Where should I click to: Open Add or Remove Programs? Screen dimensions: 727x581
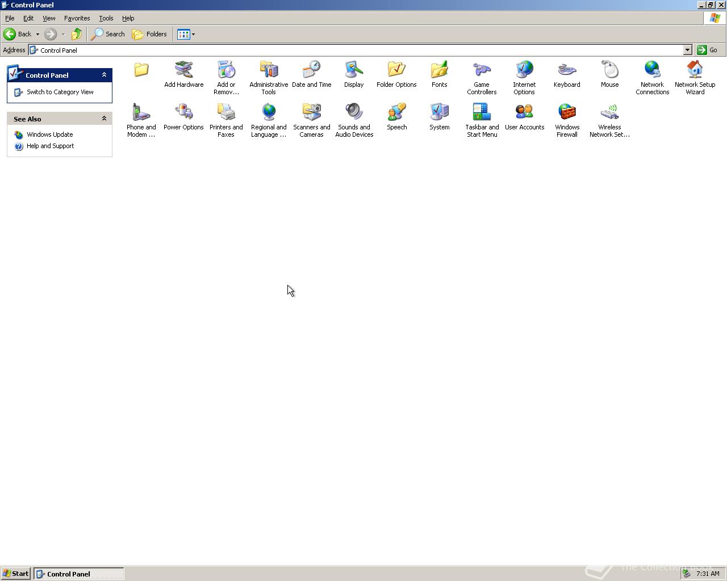click(x=226, y=78)
